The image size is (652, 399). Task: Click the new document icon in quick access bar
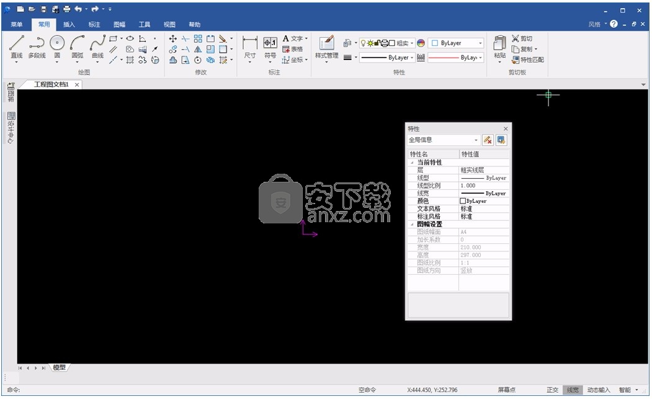click(x=20, y=9)
